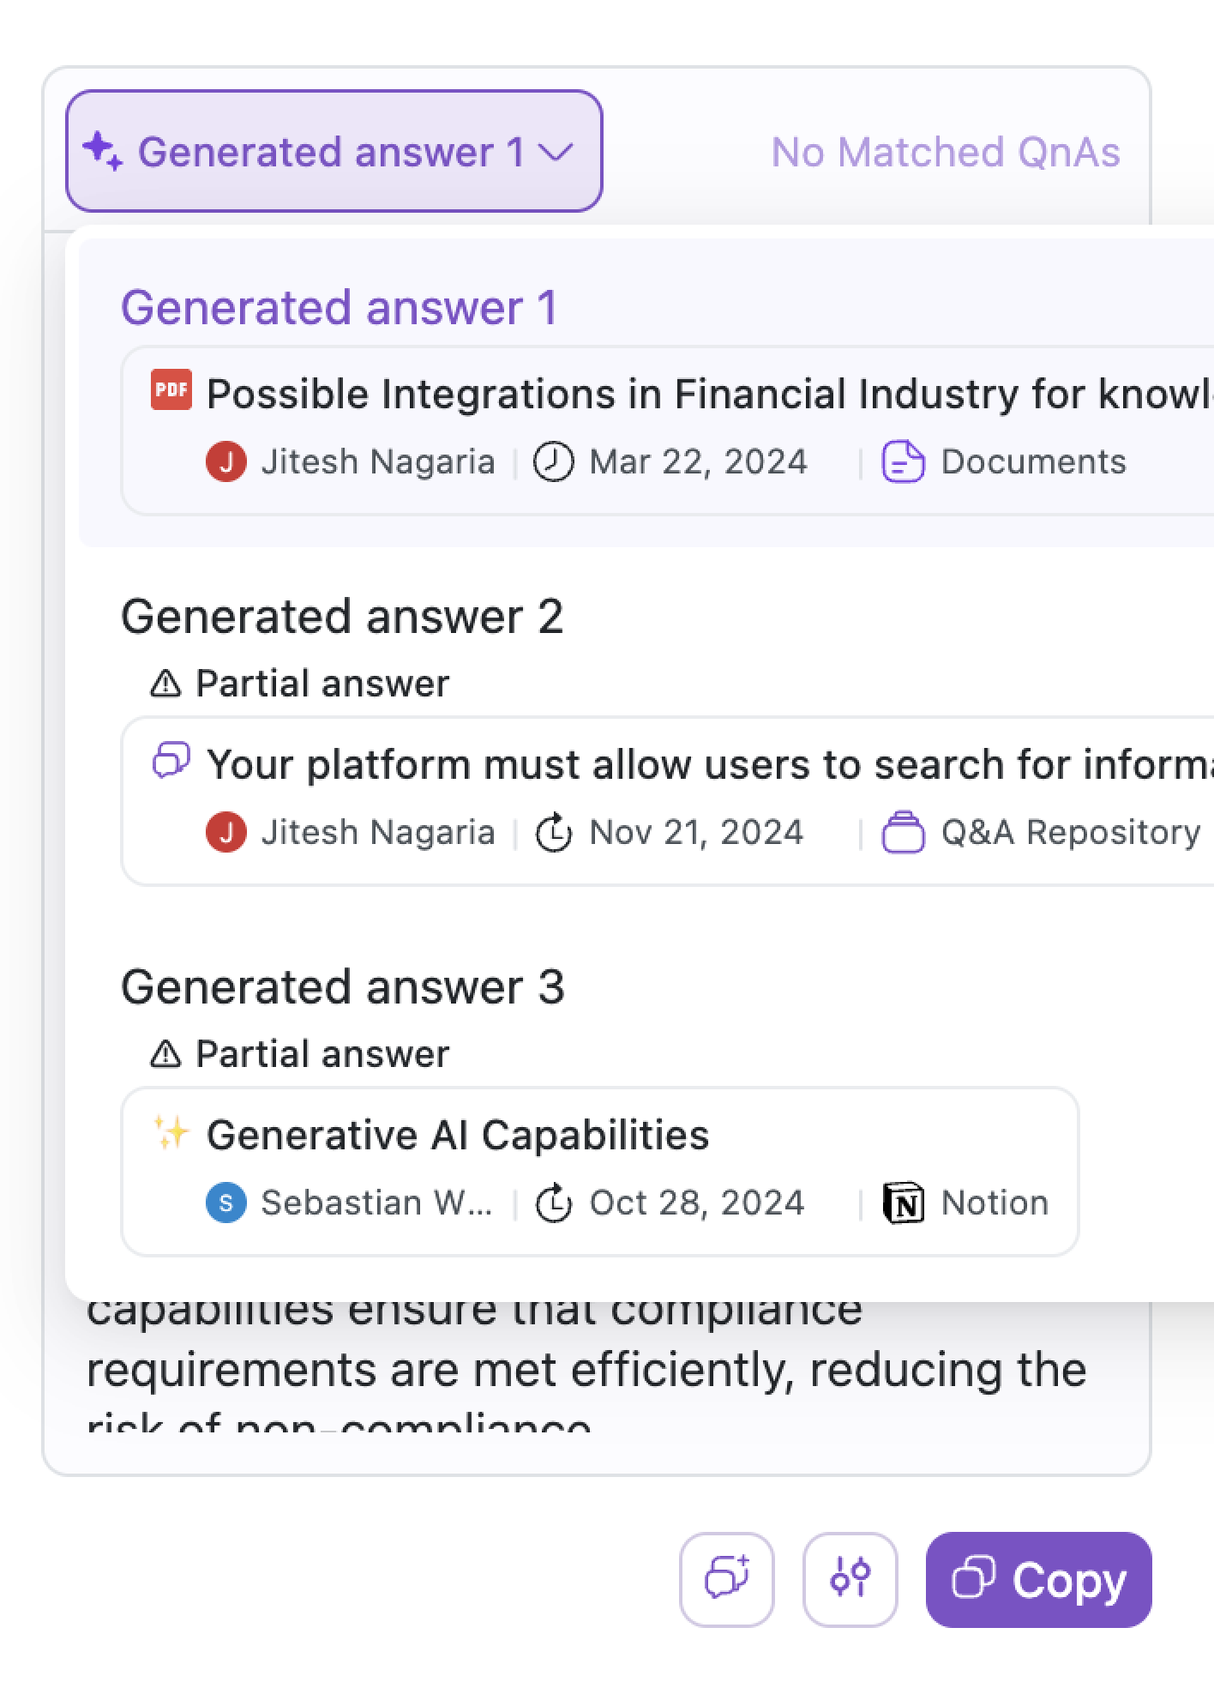Click the No Matched QnAs label
1214x1688 pixels.
(945, 153)
